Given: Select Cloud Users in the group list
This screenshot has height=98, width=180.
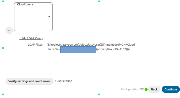Looking at the screenshot, I should 25,4.
